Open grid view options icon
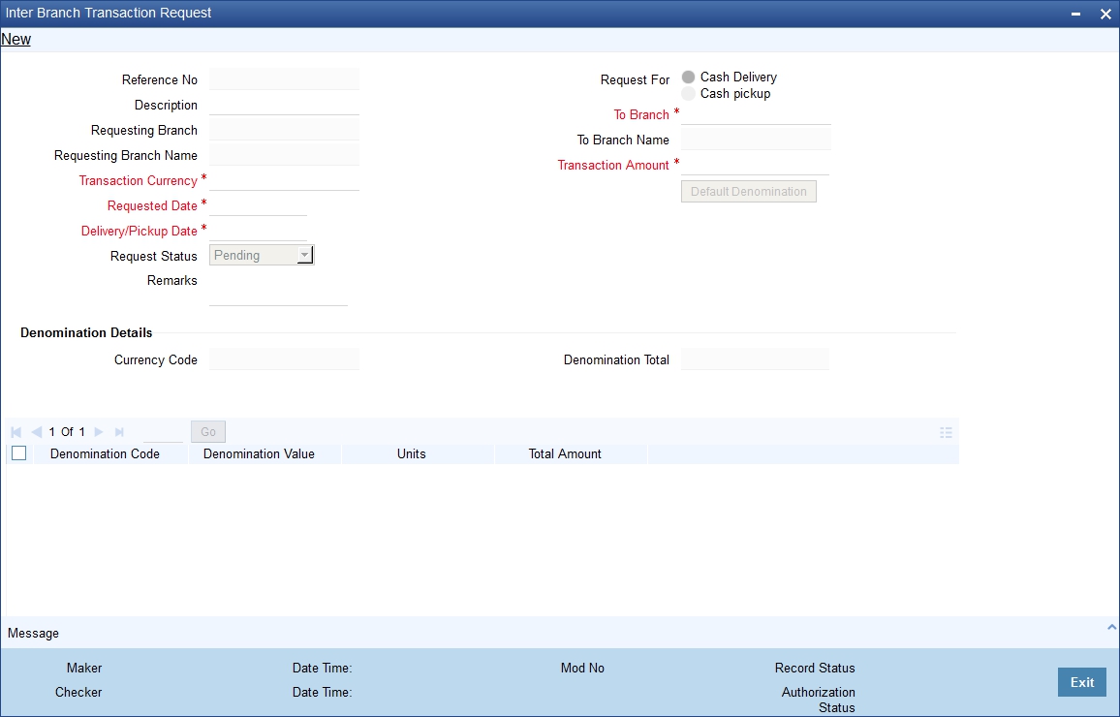The image size is (1120, 717). [x=946, y=433]
